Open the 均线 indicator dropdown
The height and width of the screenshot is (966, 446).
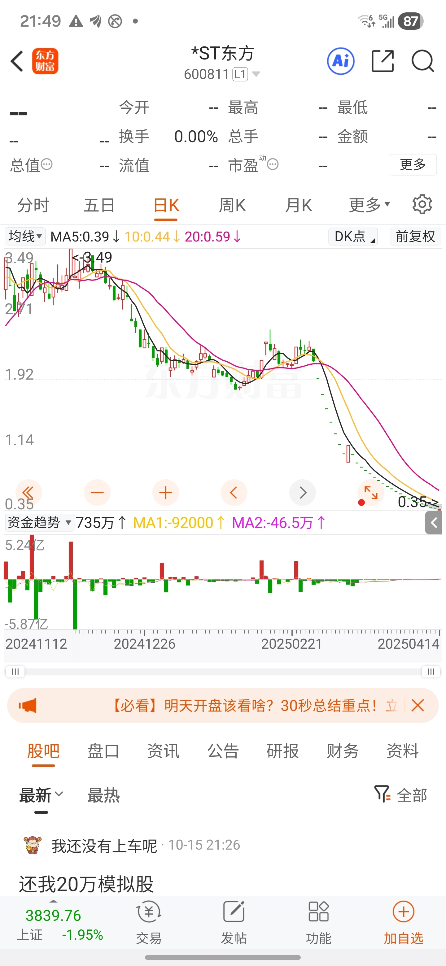coord(25,237)
